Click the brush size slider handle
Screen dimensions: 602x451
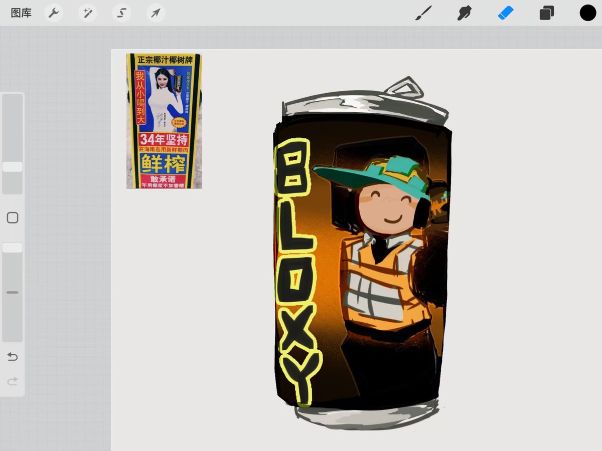click(13, 167)
